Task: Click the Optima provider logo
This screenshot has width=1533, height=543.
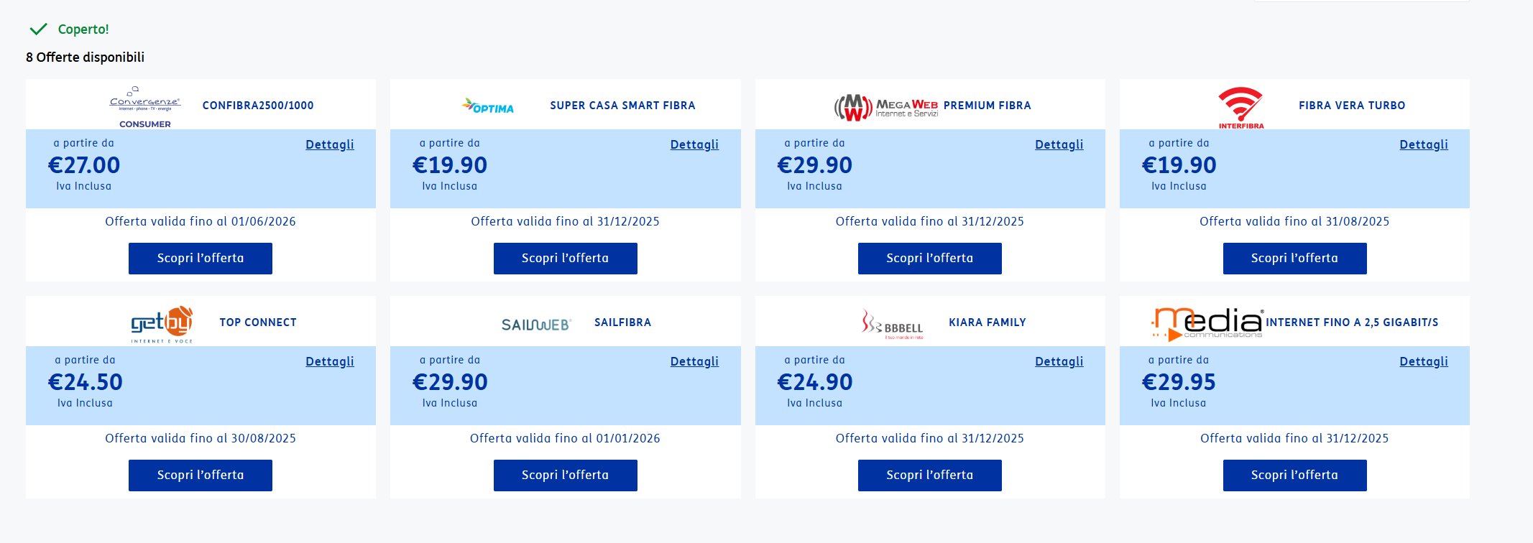Action: click(x=488, y=106)
